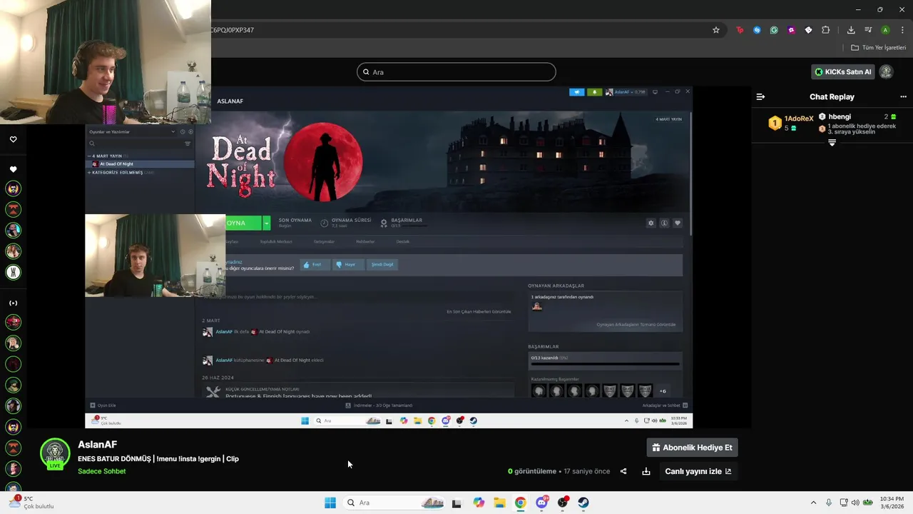Open the AslanAF channel name link
This screenshot has height=514, width=913.
(x=98, y=445)
